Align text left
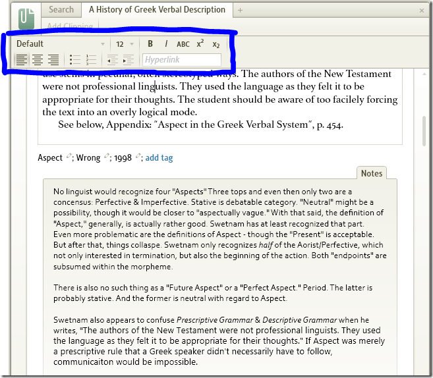 point(22,60)
